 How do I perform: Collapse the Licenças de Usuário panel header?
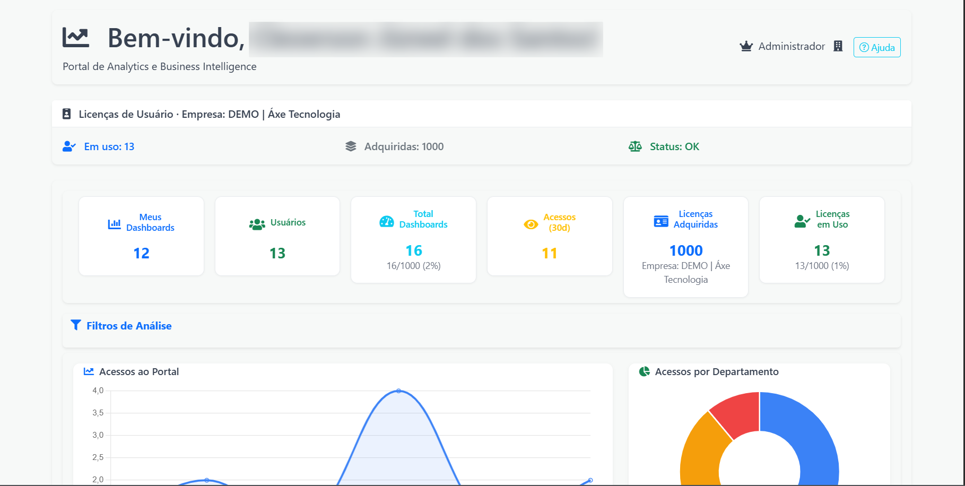[x=210, y=114]
